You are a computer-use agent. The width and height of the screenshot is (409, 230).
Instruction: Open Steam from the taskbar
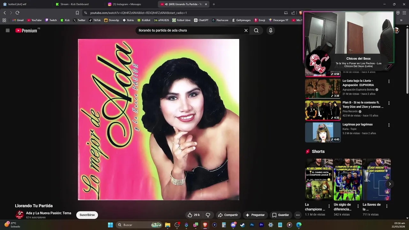coord(243,225)
